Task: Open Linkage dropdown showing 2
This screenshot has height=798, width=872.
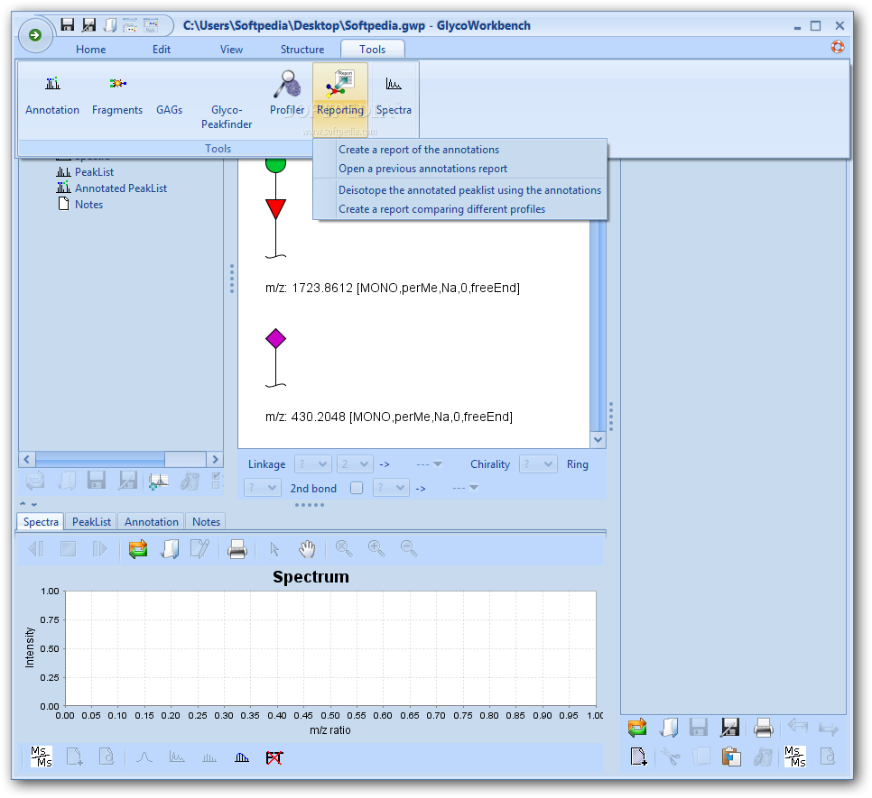Action: pos(354,463)
